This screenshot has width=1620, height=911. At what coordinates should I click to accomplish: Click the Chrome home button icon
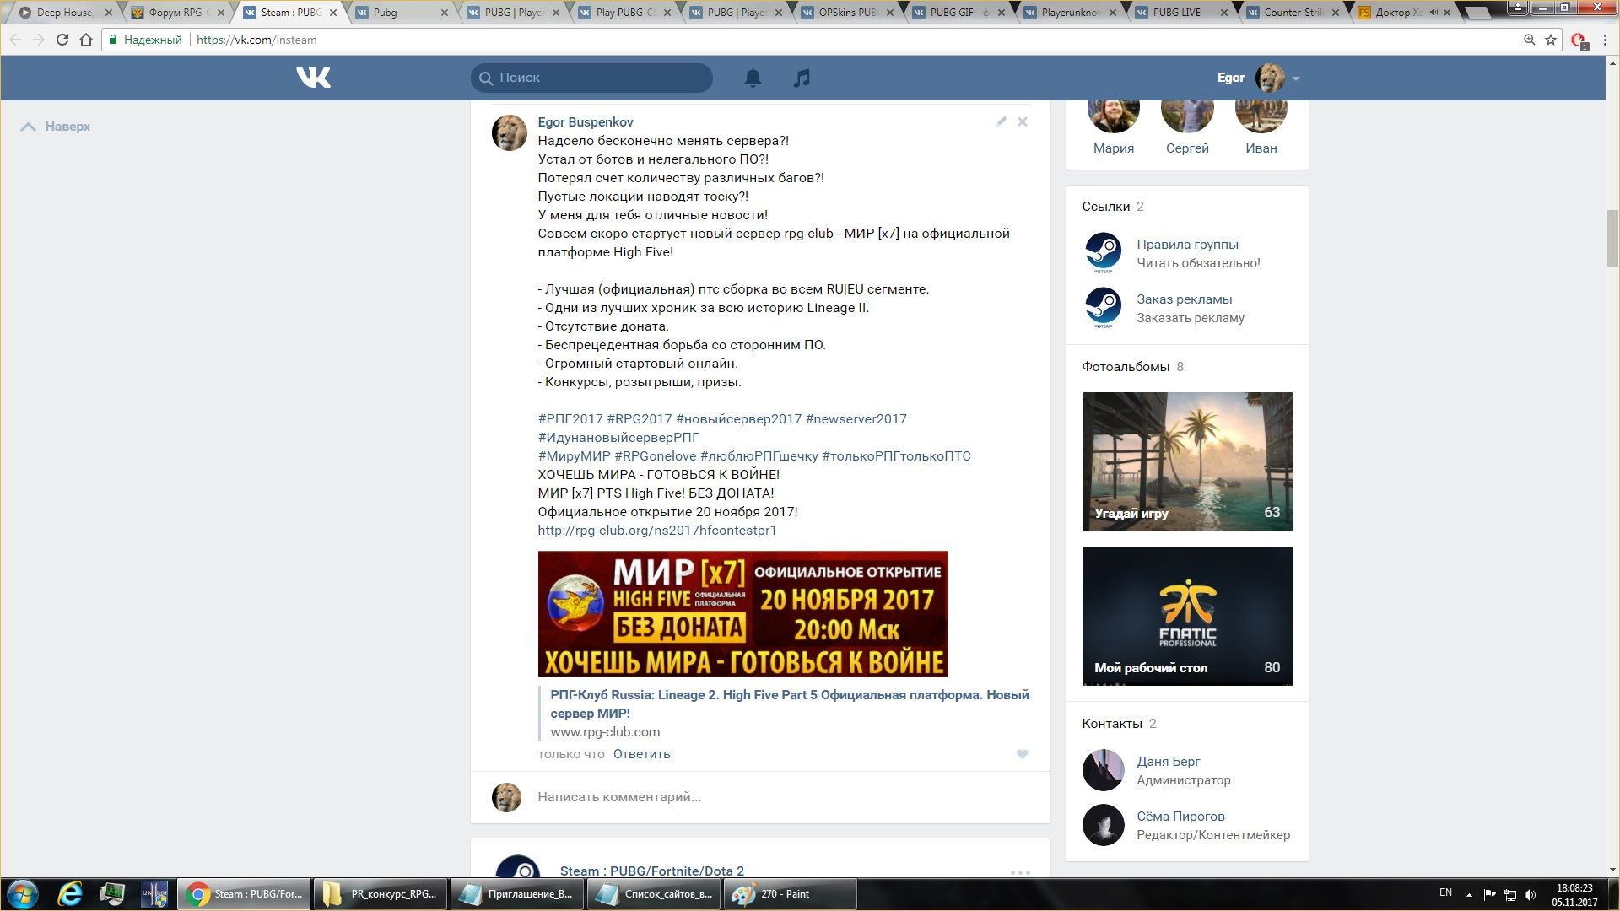point(86,40)
